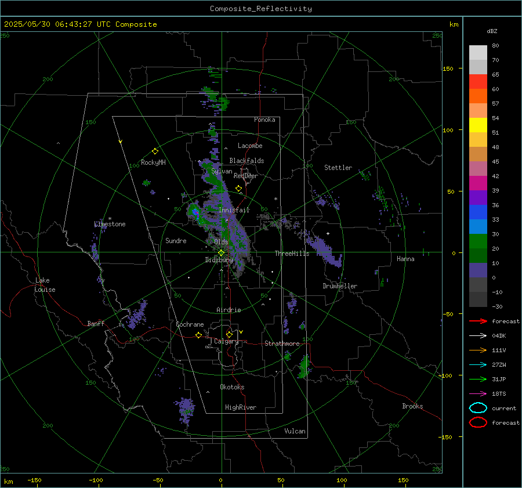This screenshot has width=522, height=488.
Task: Click the Drumheller label
Action: (x=340, y=286)
